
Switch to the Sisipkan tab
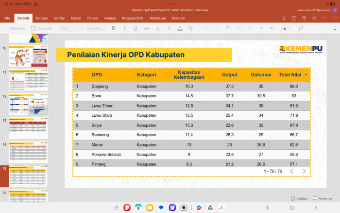pyautogui.click(x=42, y=18)
